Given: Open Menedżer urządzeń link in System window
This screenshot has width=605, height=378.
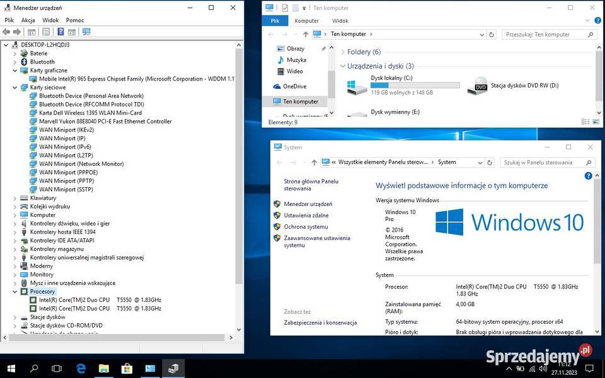Looking at the screenshot, I should click(x=308, y=204).
